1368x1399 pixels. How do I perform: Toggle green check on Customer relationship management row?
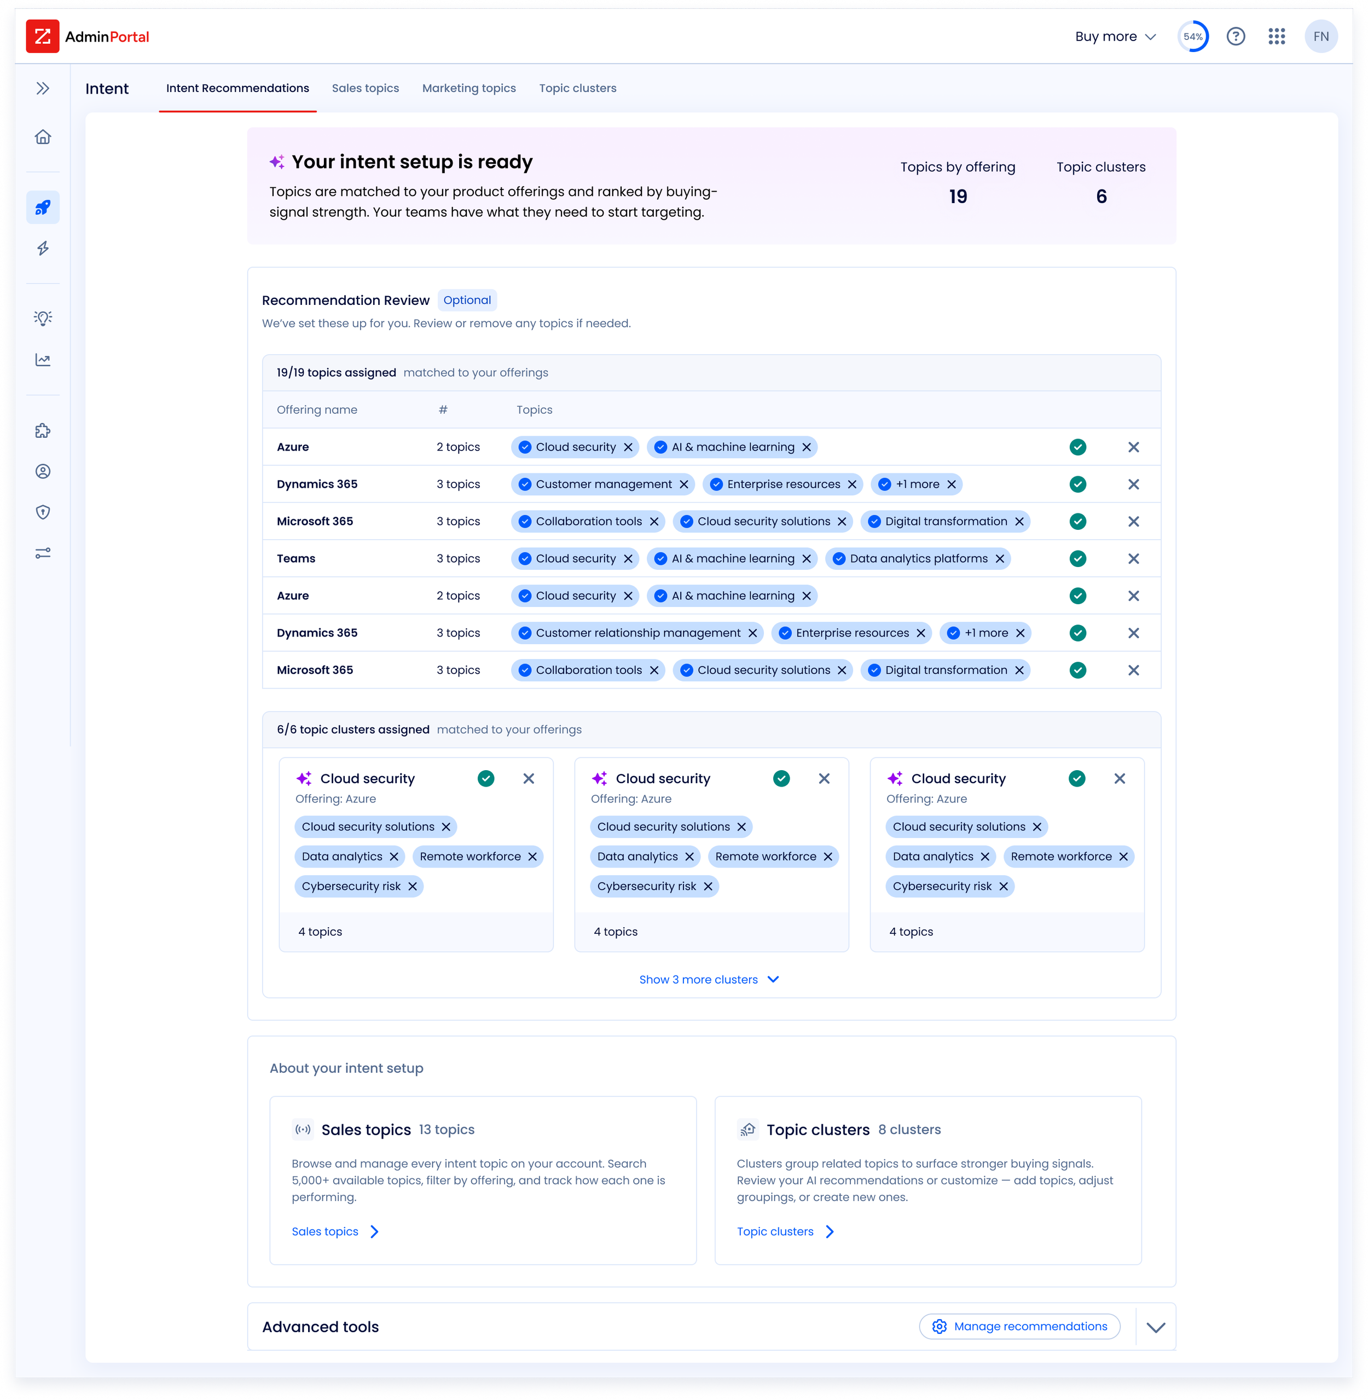point(1078,633)
